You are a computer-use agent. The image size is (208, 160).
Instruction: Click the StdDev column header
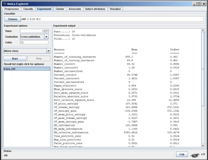tap(175, 50)
